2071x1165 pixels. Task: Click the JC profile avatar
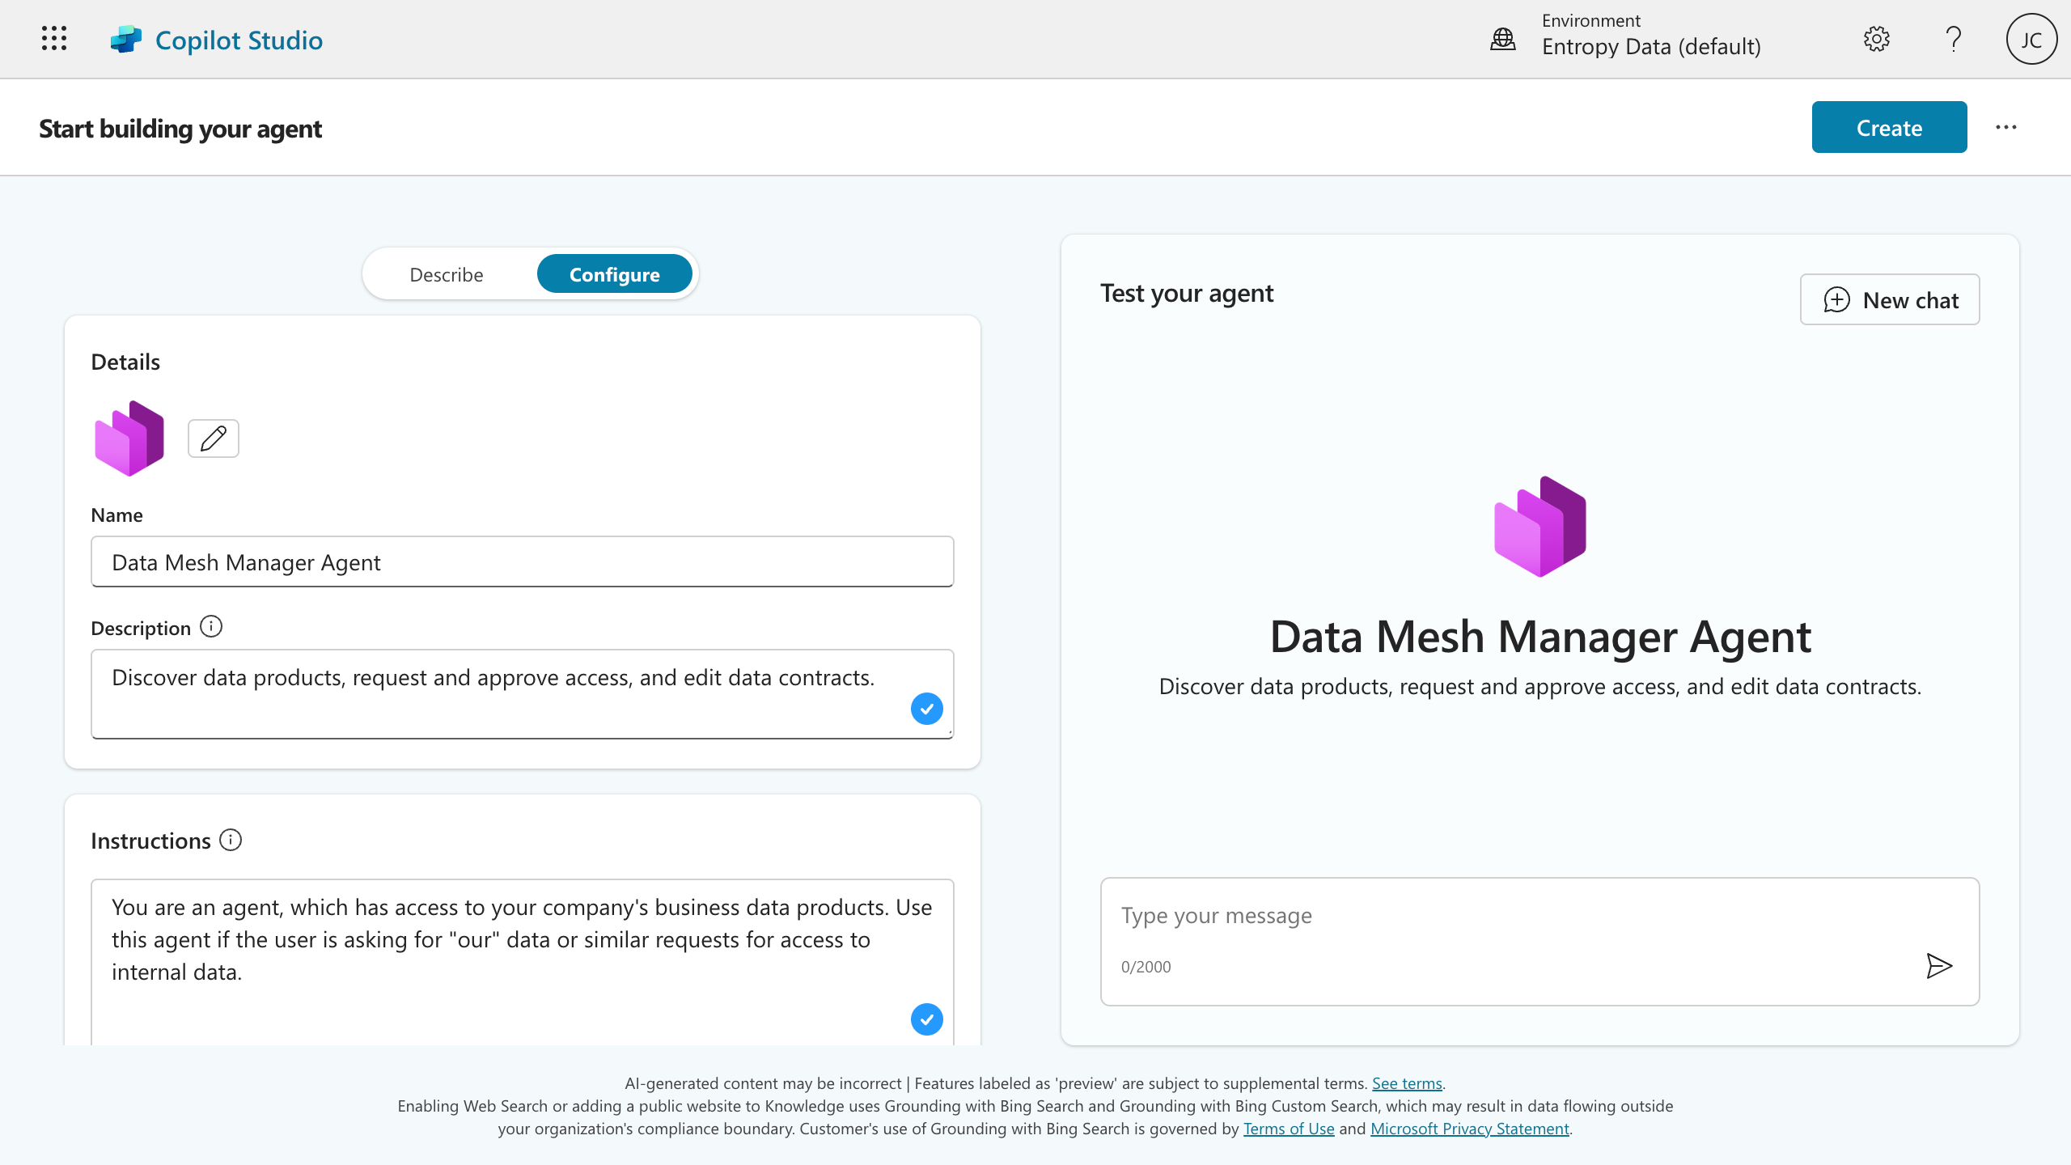pyautogui.click(x=2031, y=38)
